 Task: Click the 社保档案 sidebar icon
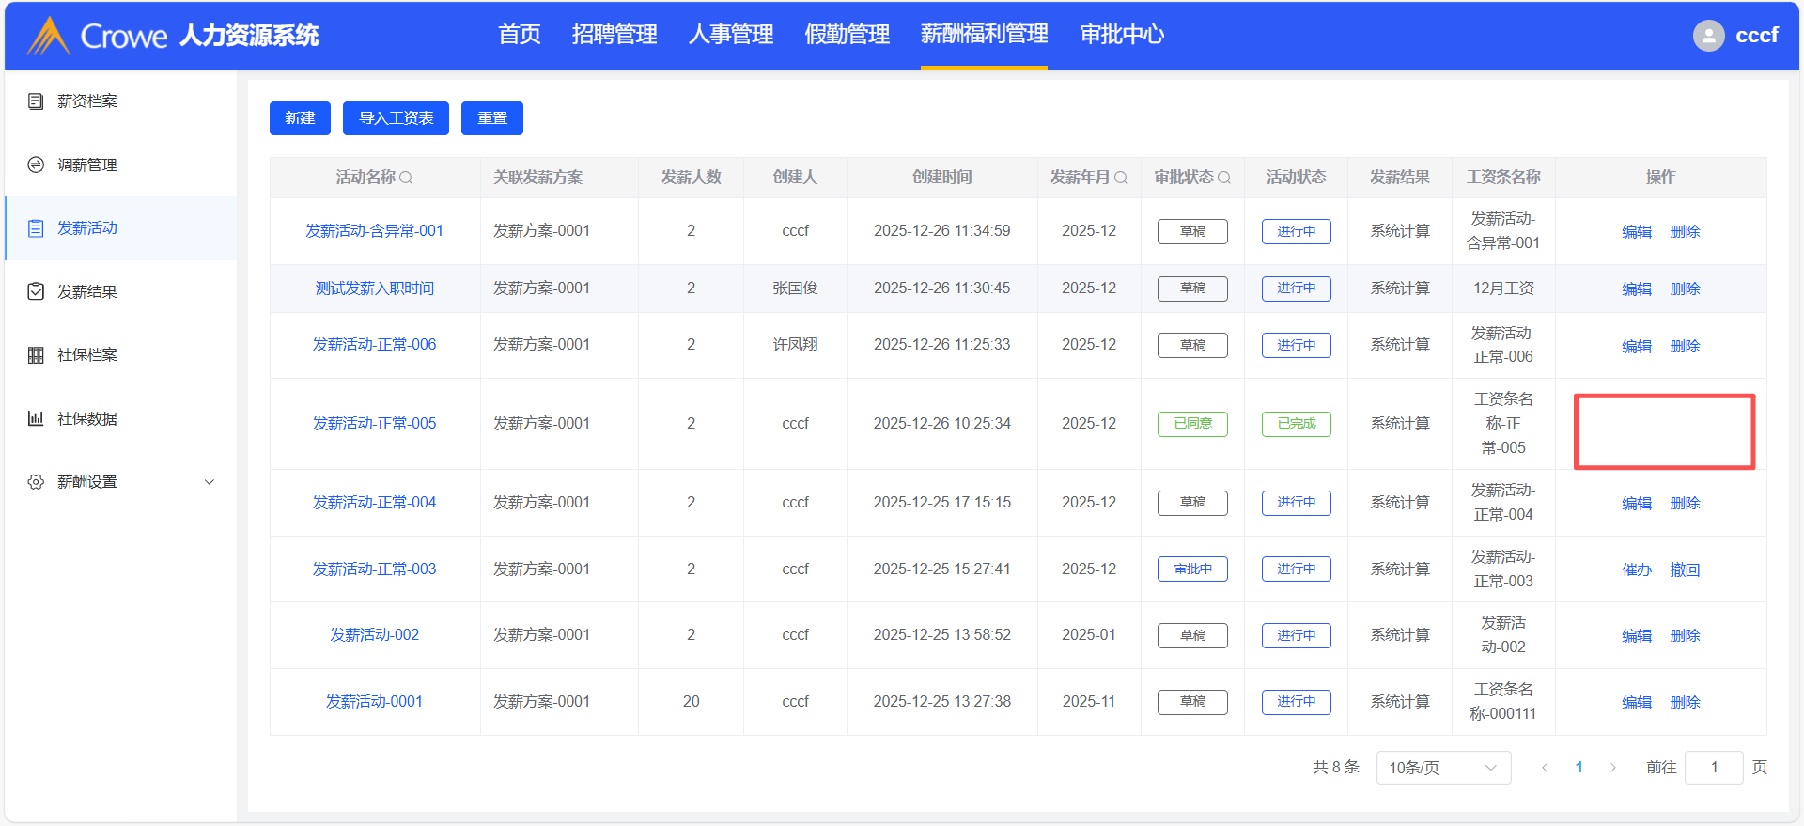[x=36, y=355]
